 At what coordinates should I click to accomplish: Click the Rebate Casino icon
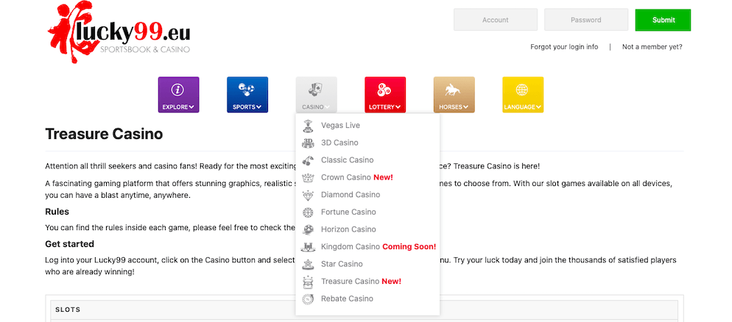(308, 298)
